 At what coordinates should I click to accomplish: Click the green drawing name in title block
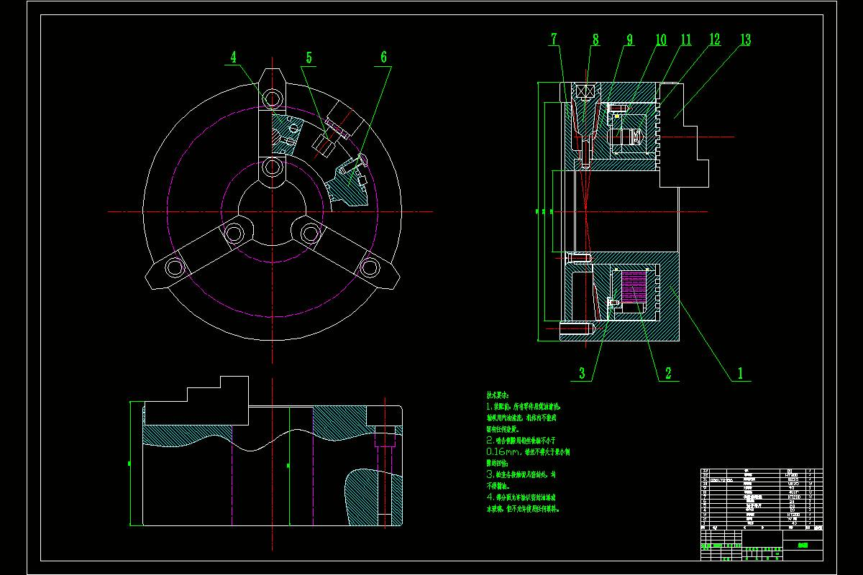(803, 546)
